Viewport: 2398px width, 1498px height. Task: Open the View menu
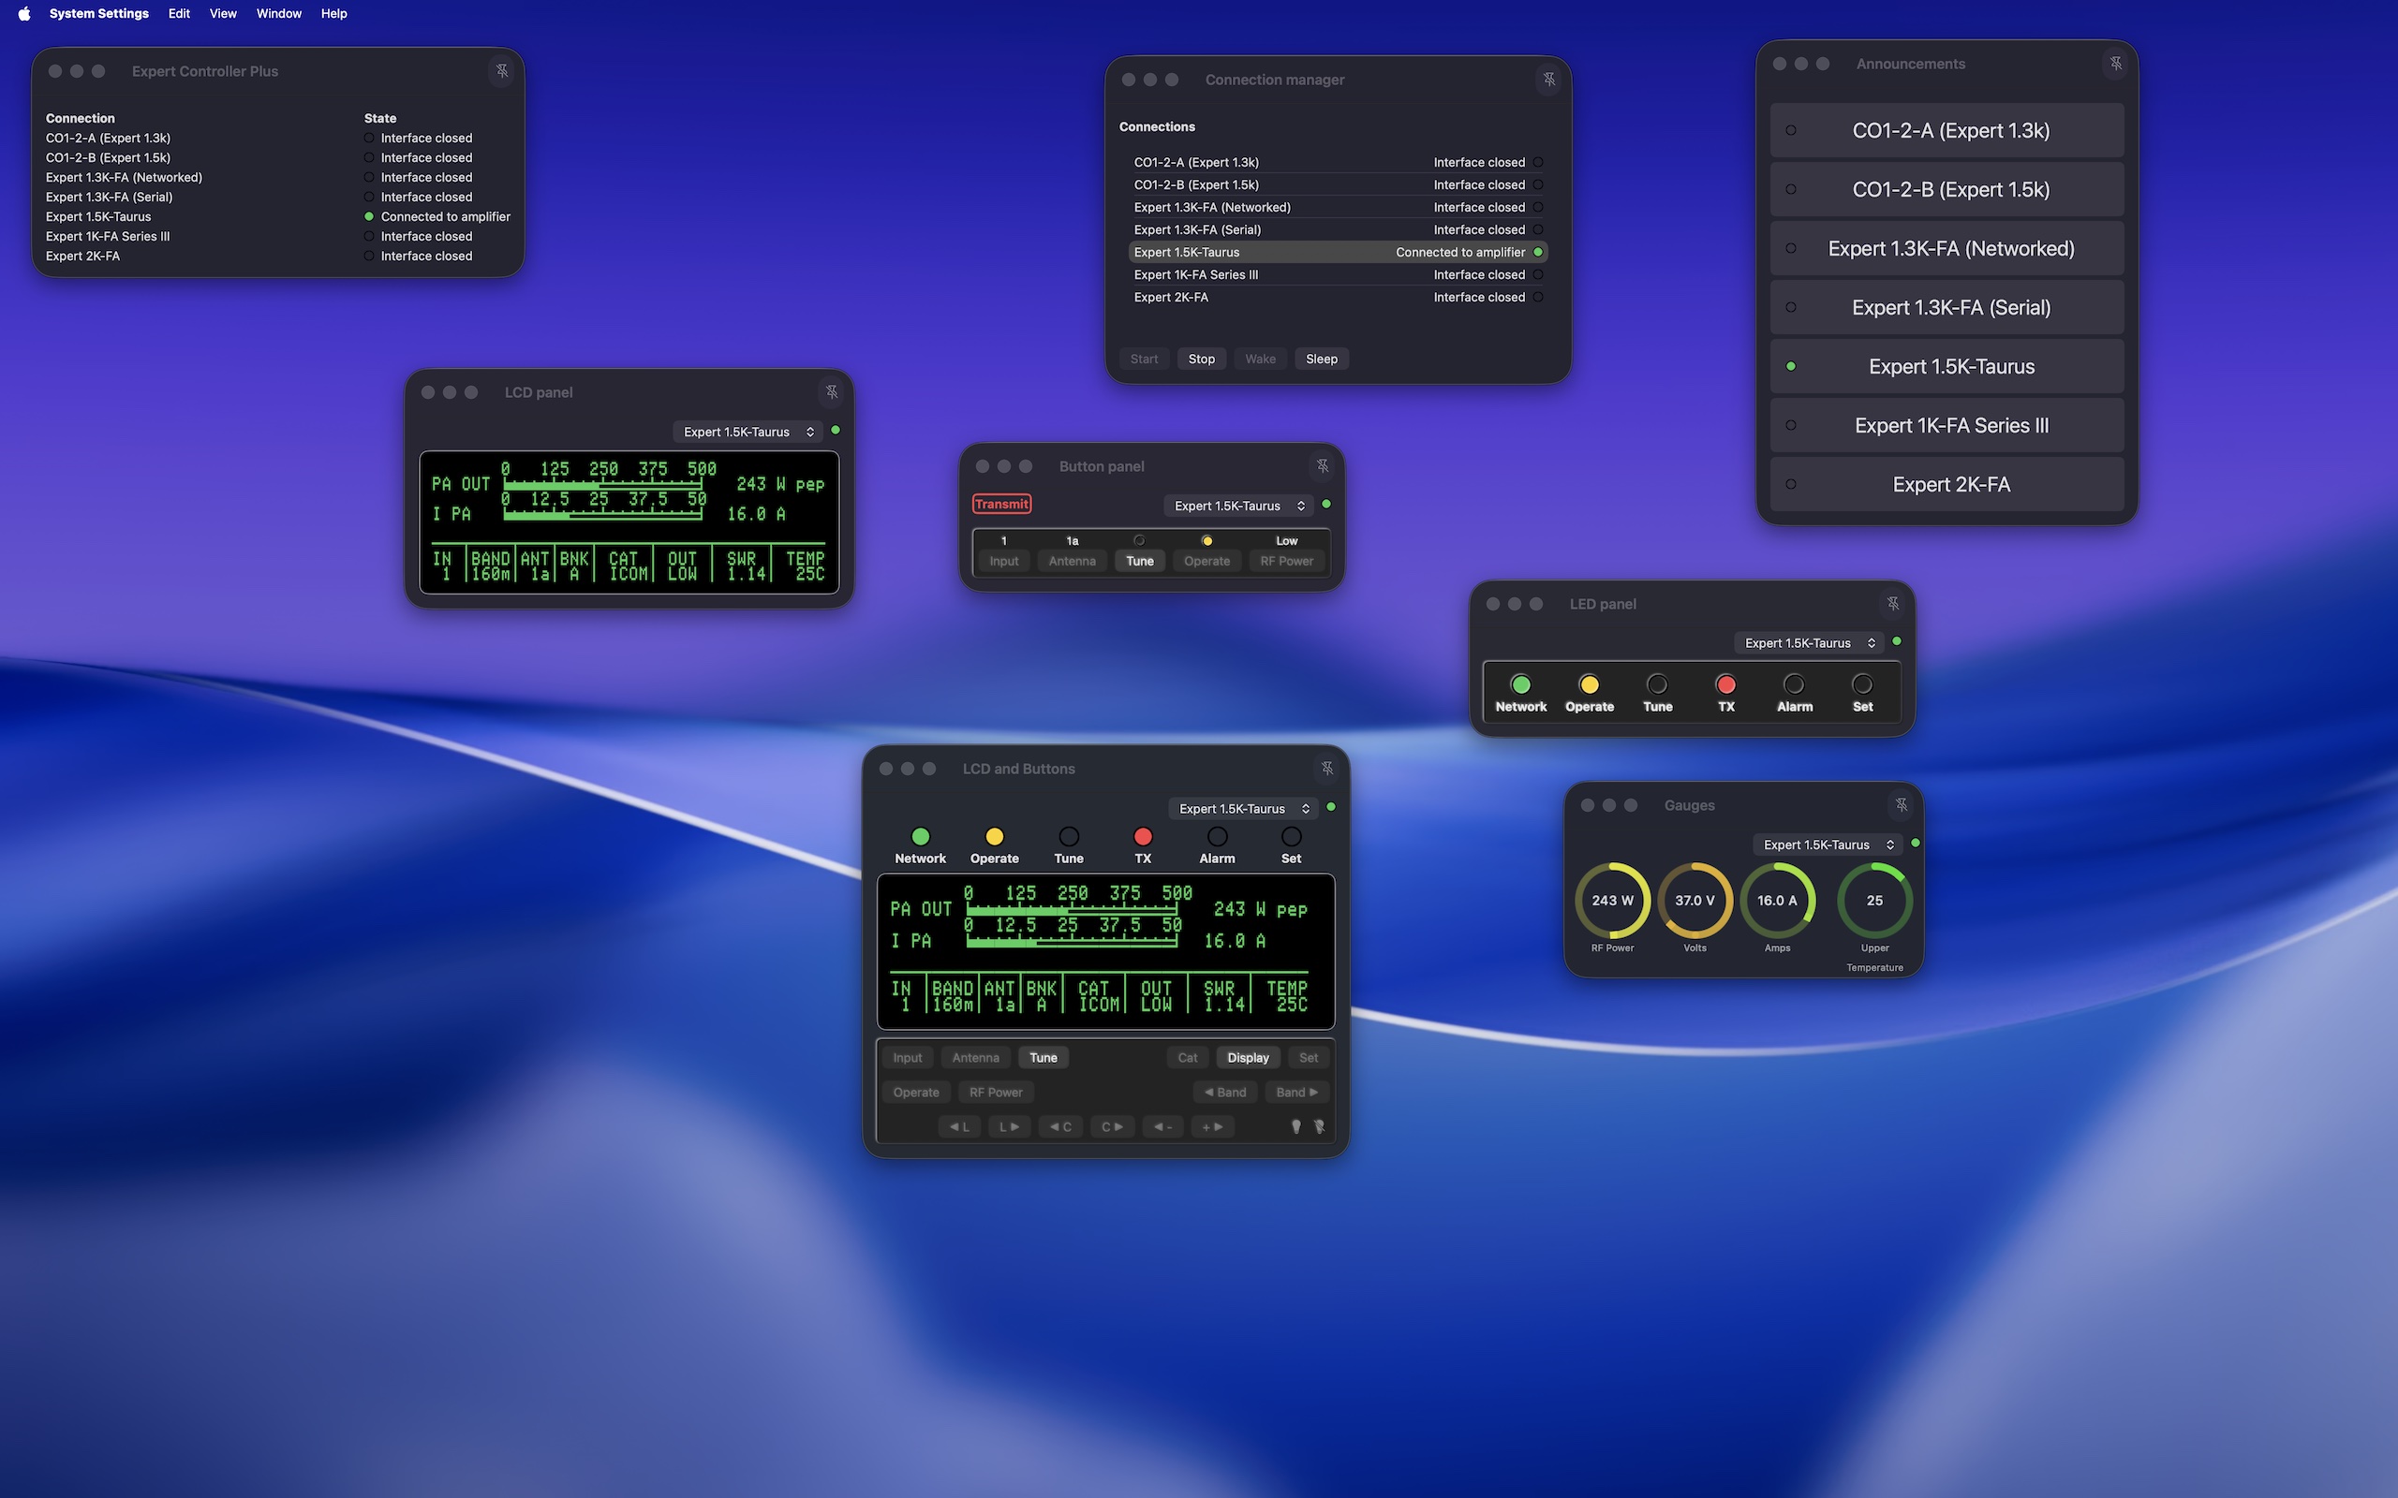[223, 14]
